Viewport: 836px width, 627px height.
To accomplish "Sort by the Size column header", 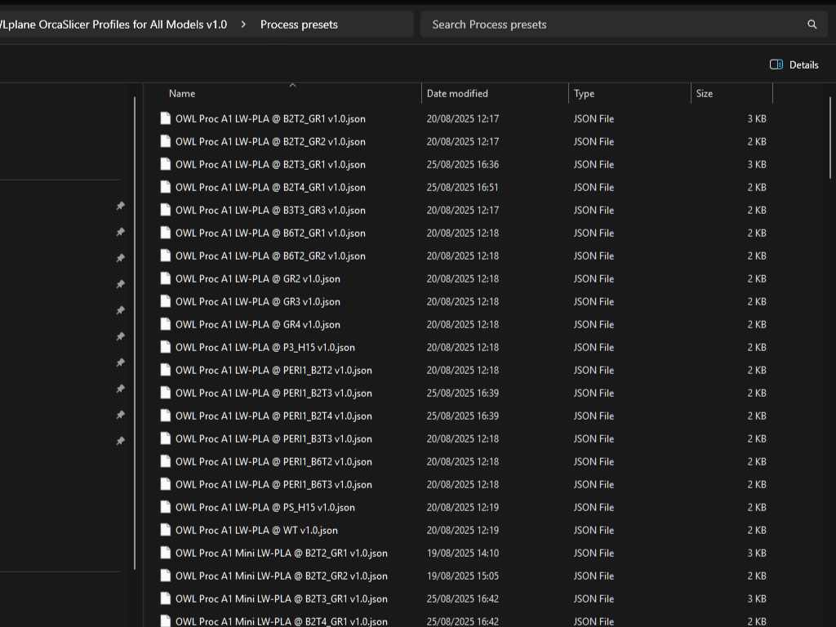I will pyautogui.click(x=705, y=94).
